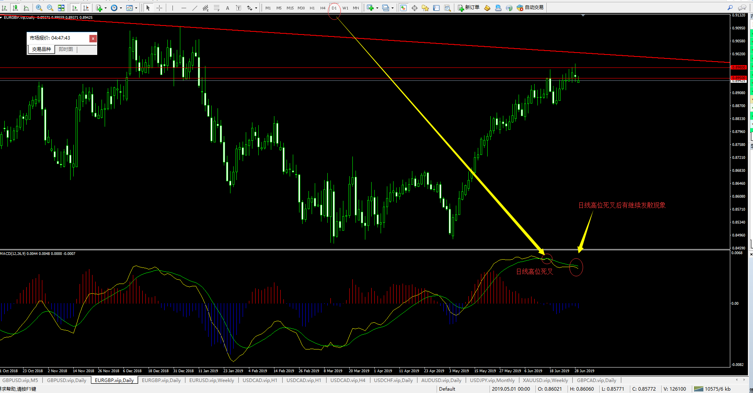753x393 pixels.
Task: Toggle chart shift from right border
Action: coord(86,8)
